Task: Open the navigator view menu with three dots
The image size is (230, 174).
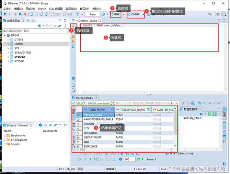Action: tap(65, 26)
